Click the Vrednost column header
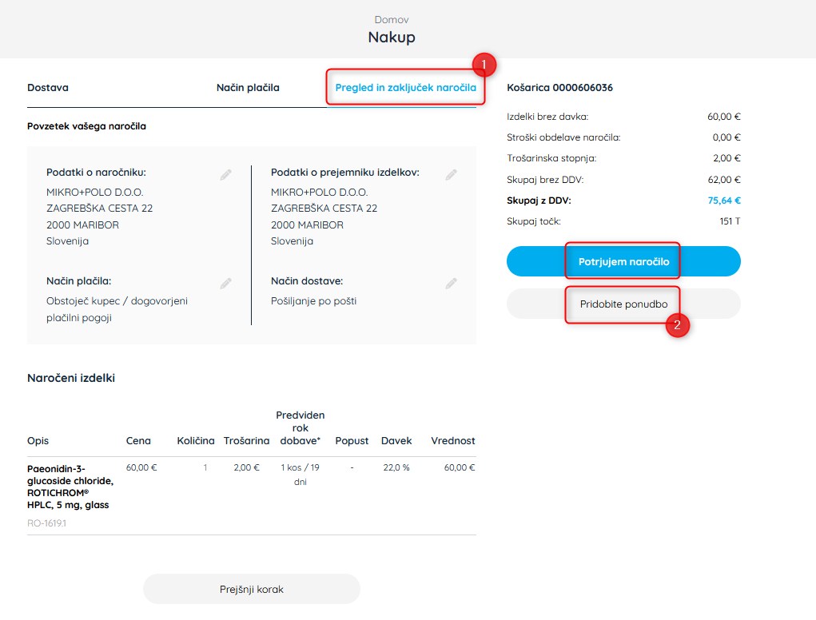This screenshot has width=816, height=620. coord(452,440)
